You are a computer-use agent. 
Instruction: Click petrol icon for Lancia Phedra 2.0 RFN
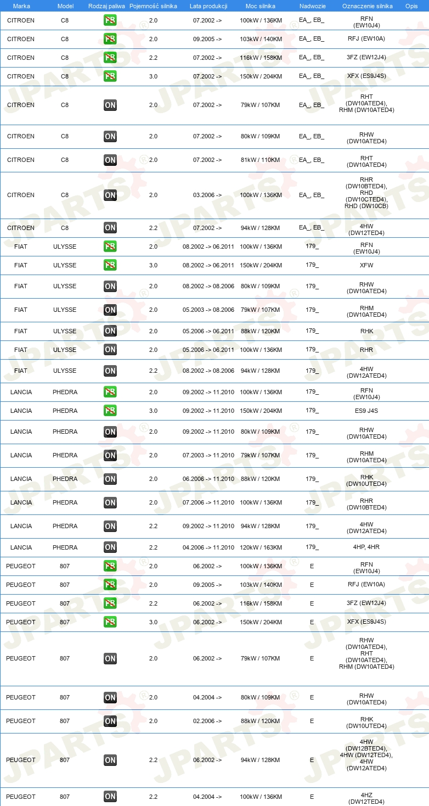[110, 392]
